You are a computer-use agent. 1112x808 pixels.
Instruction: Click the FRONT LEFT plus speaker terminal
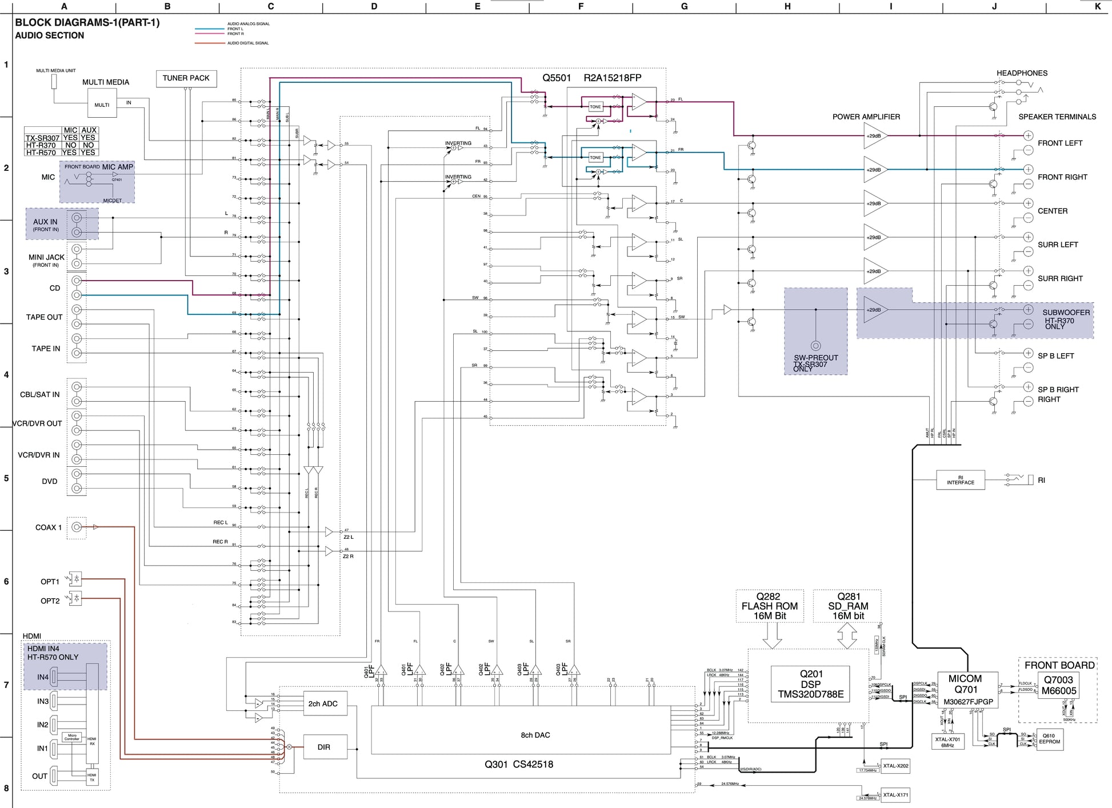(x=1027, y=135)
